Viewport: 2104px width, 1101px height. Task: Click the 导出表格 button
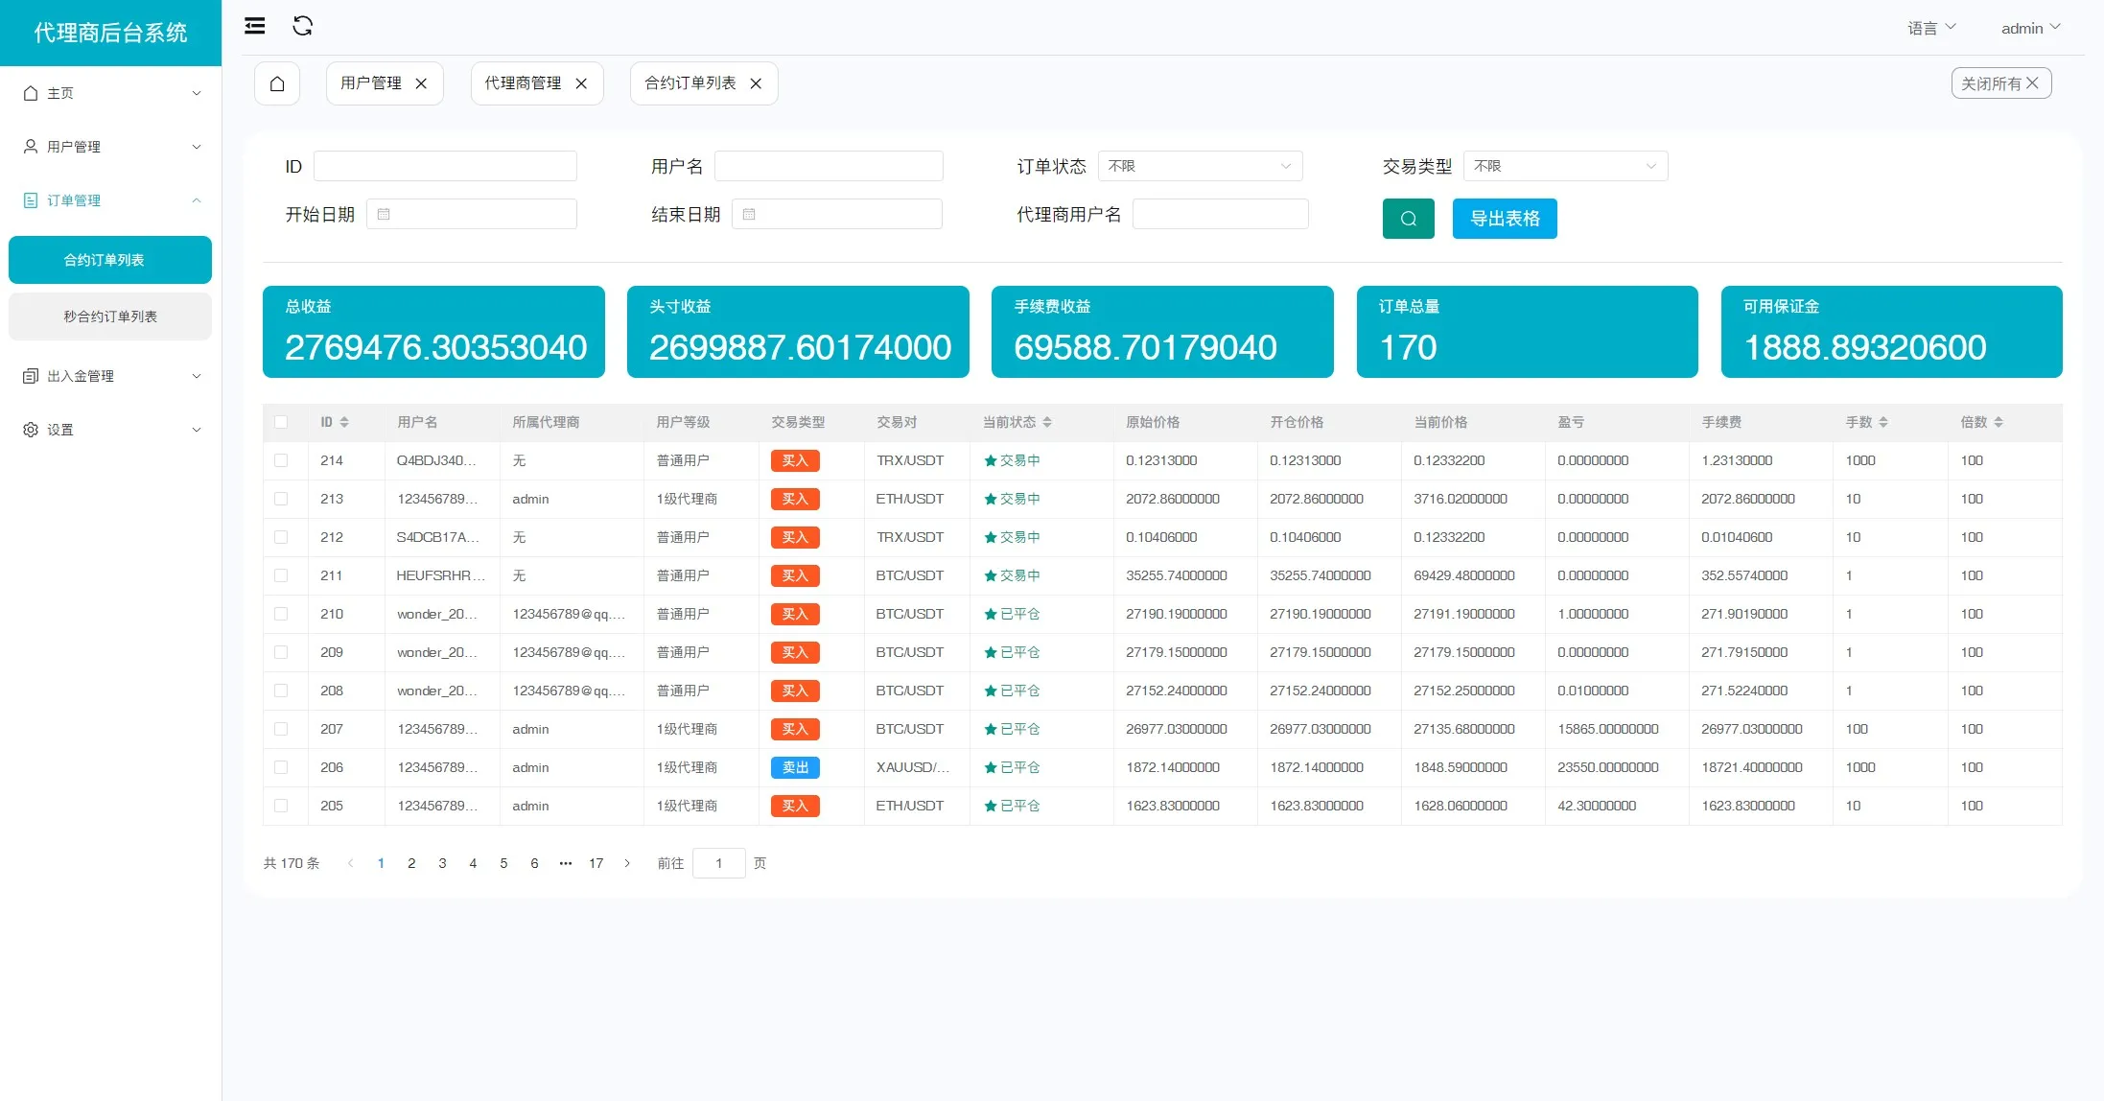coord(1504,219)
